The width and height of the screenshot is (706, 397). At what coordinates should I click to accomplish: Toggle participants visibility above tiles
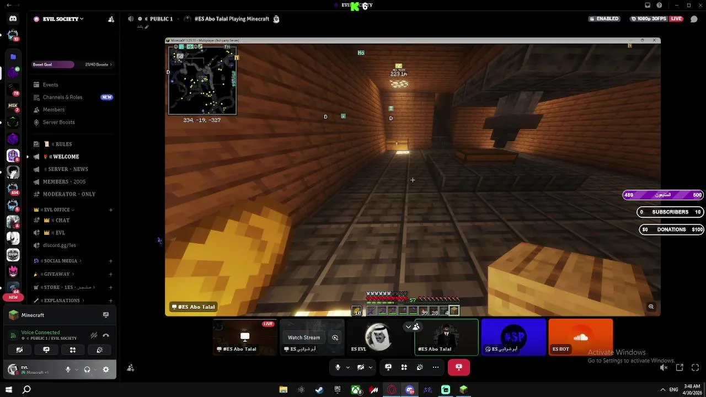[x=412, y=326]
